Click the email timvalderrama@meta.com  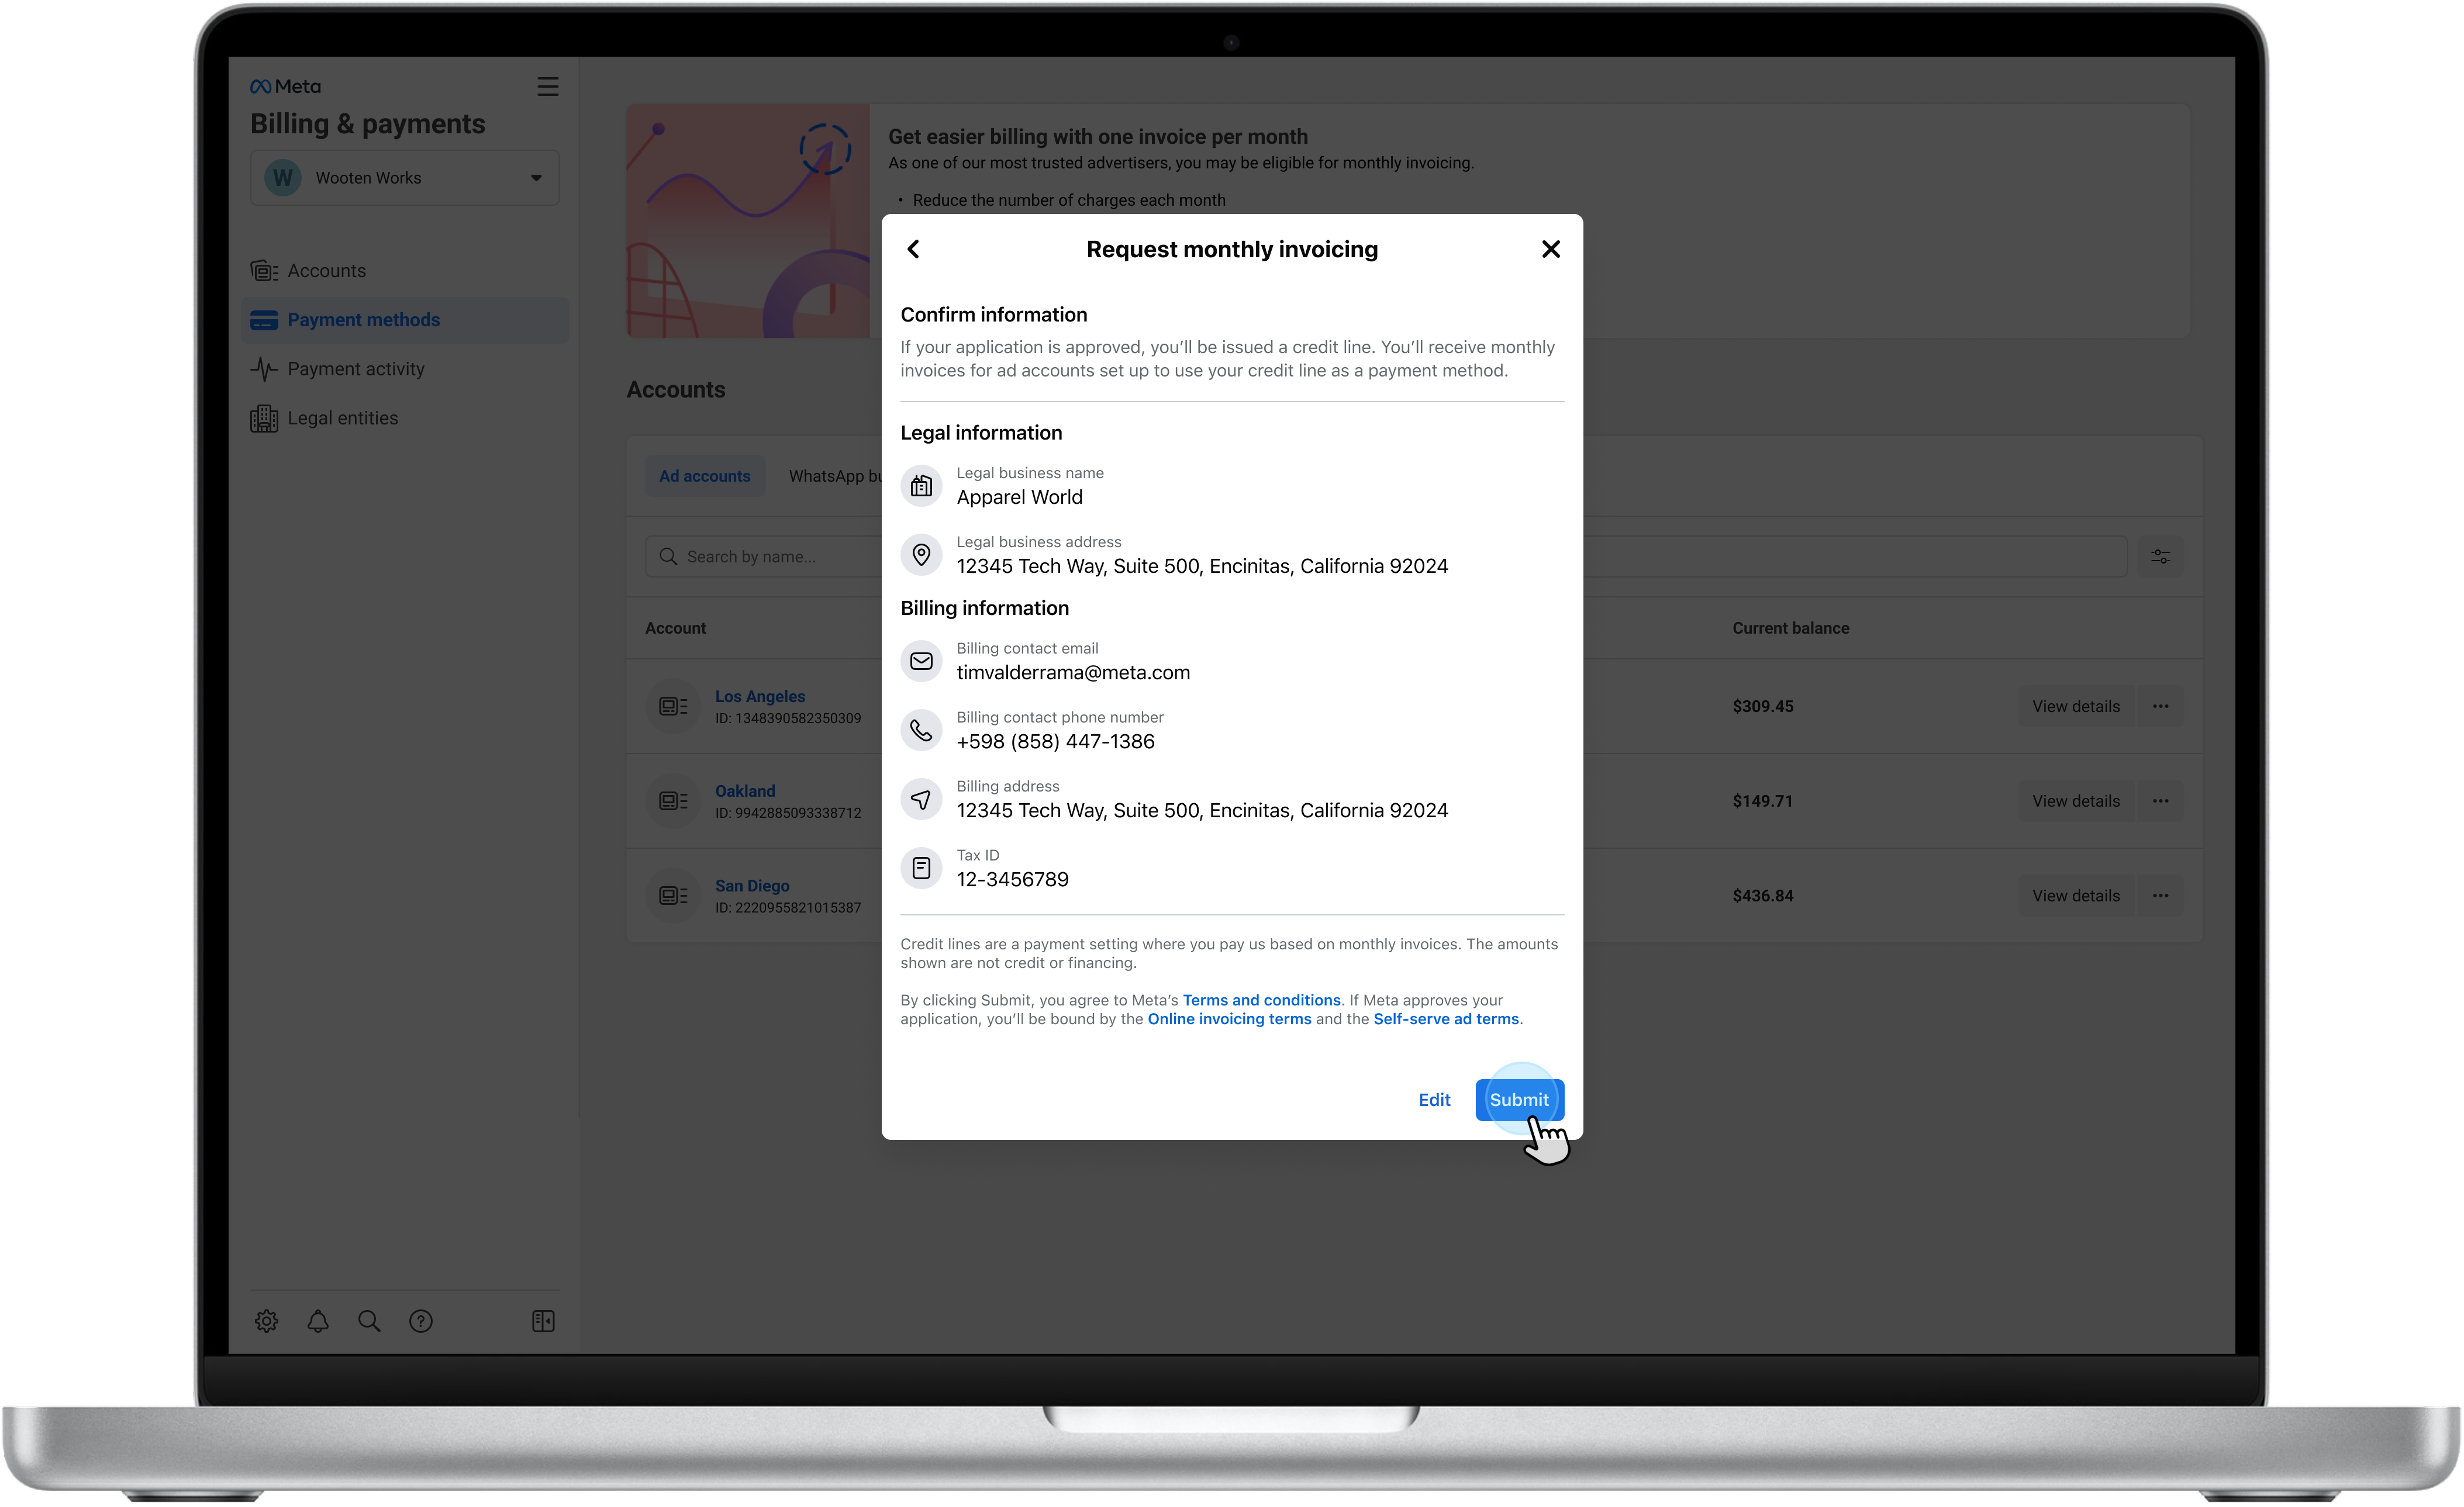click(1073, 673)
